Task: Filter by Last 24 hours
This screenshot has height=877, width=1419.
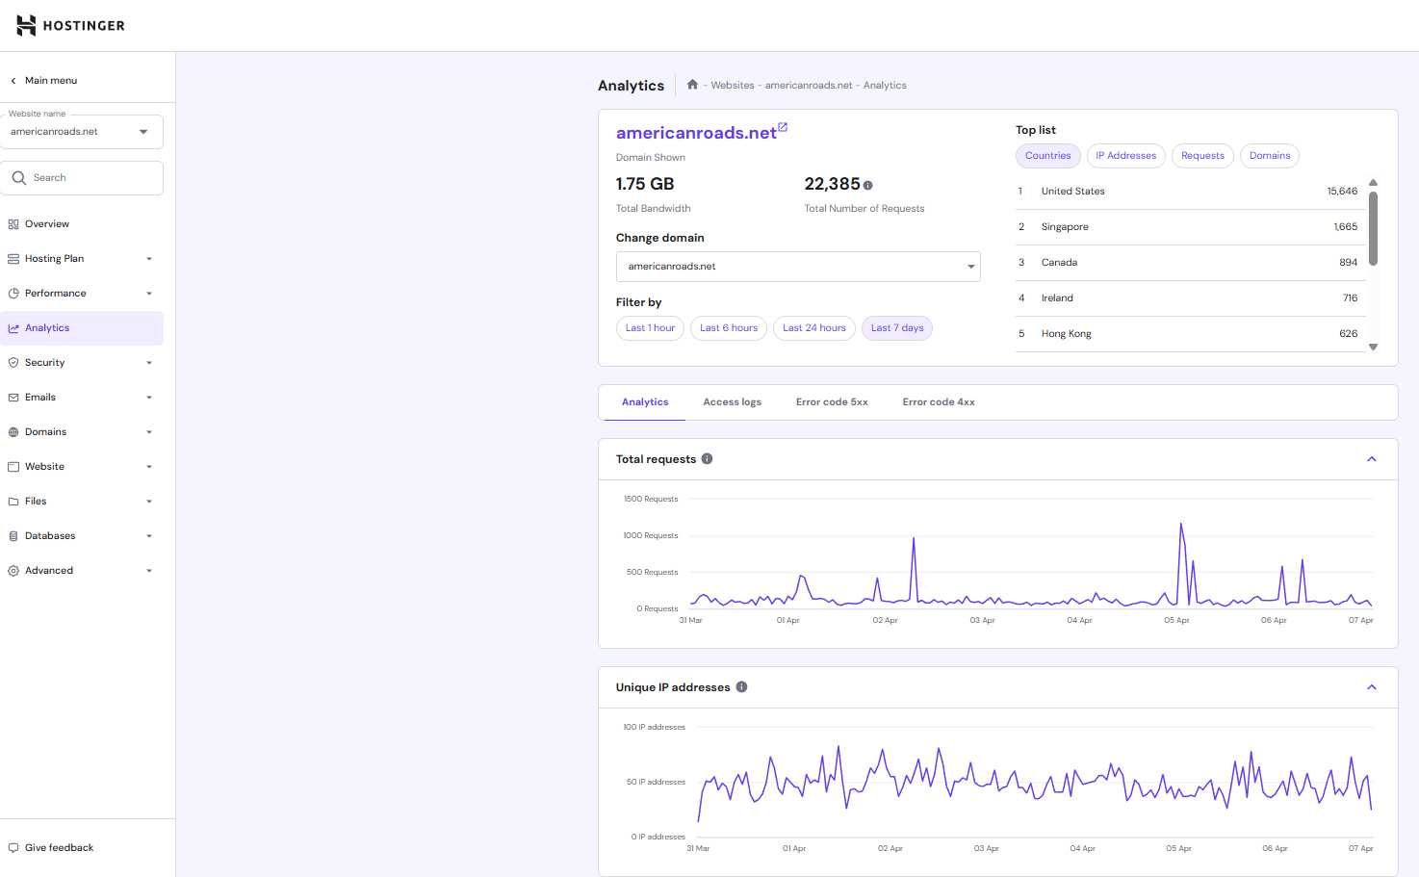Action: tap(814, 328)
